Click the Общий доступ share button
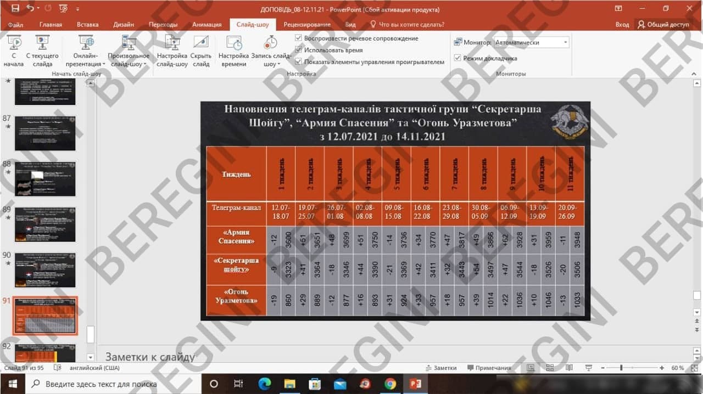The width and height of the screenshot is (703, 394). [x=663, y=25]
